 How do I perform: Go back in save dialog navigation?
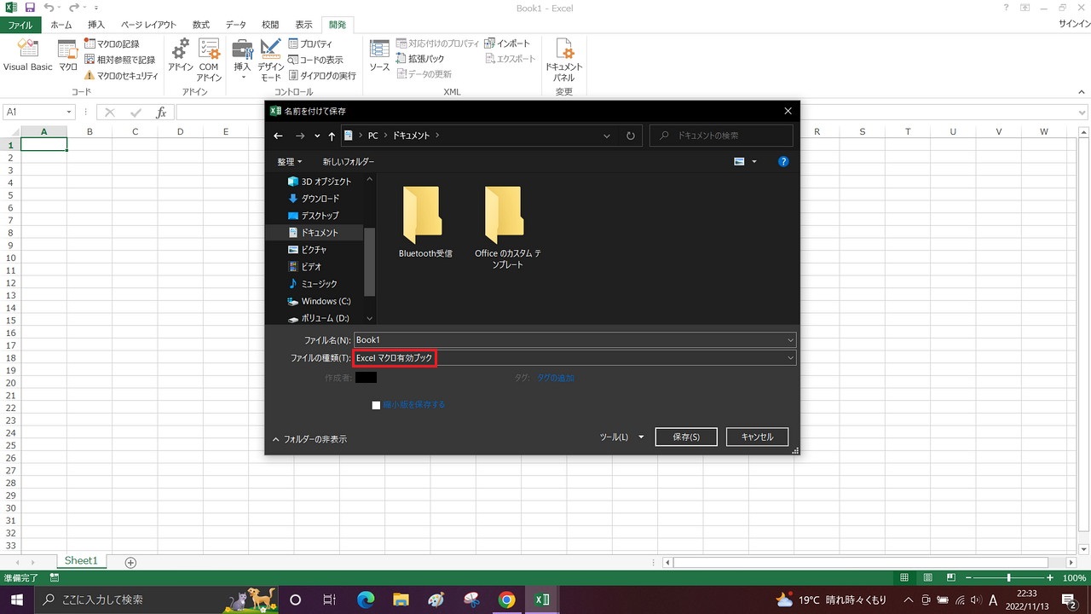click(x=278, y=136)
